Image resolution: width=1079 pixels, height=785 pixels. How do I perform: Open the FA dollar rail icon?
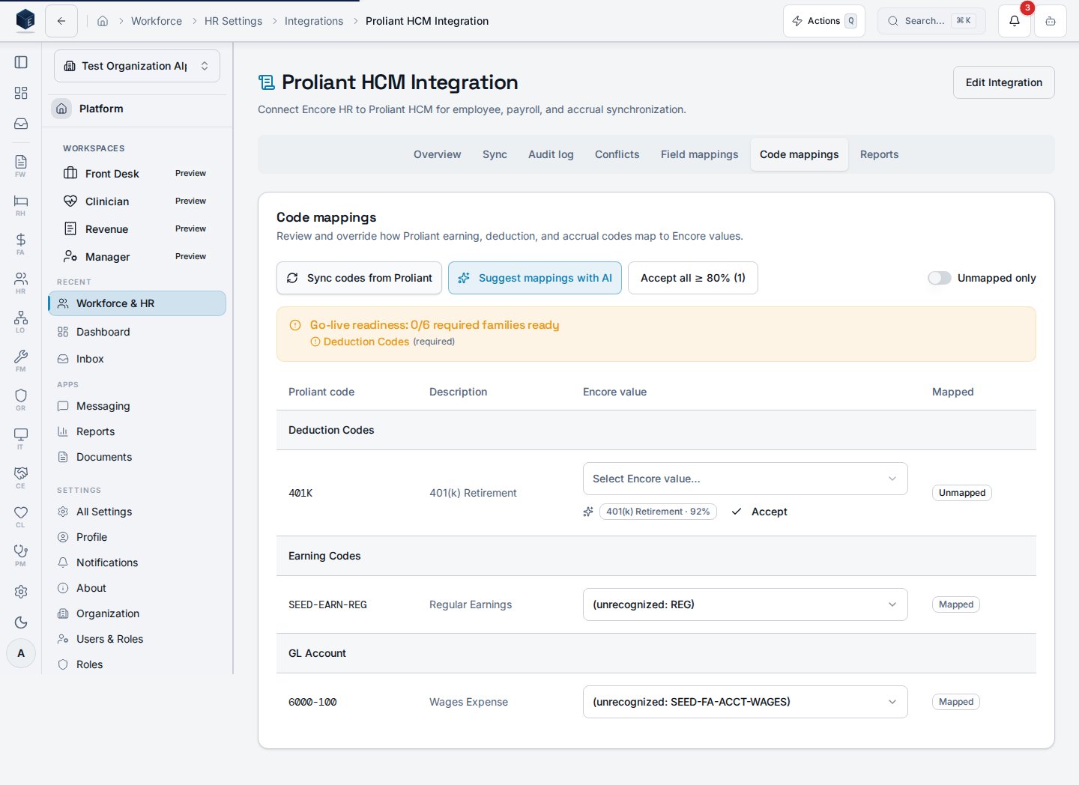(21, 243)
